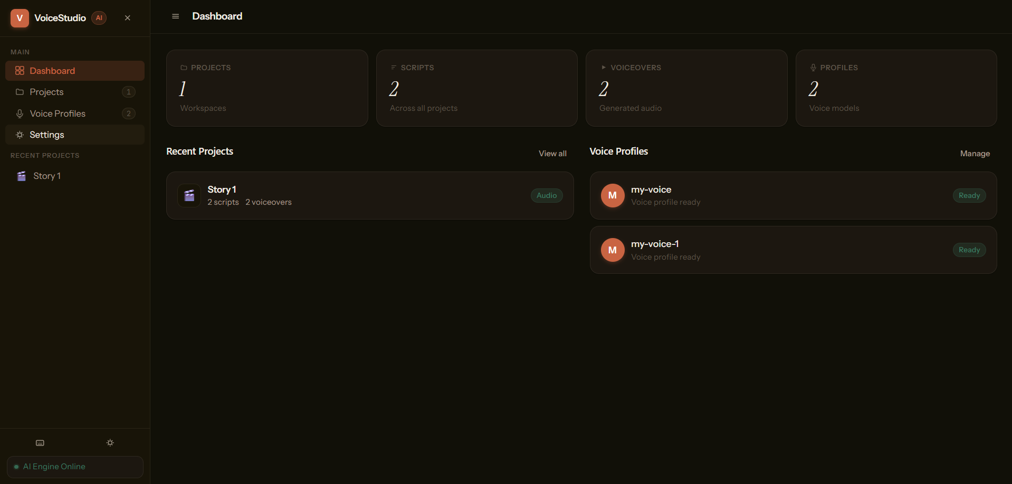Viewport: 1012px width, 484px height.
Task: Toggle sidebar using the hamburger menu icon
Action: [176, 16]
